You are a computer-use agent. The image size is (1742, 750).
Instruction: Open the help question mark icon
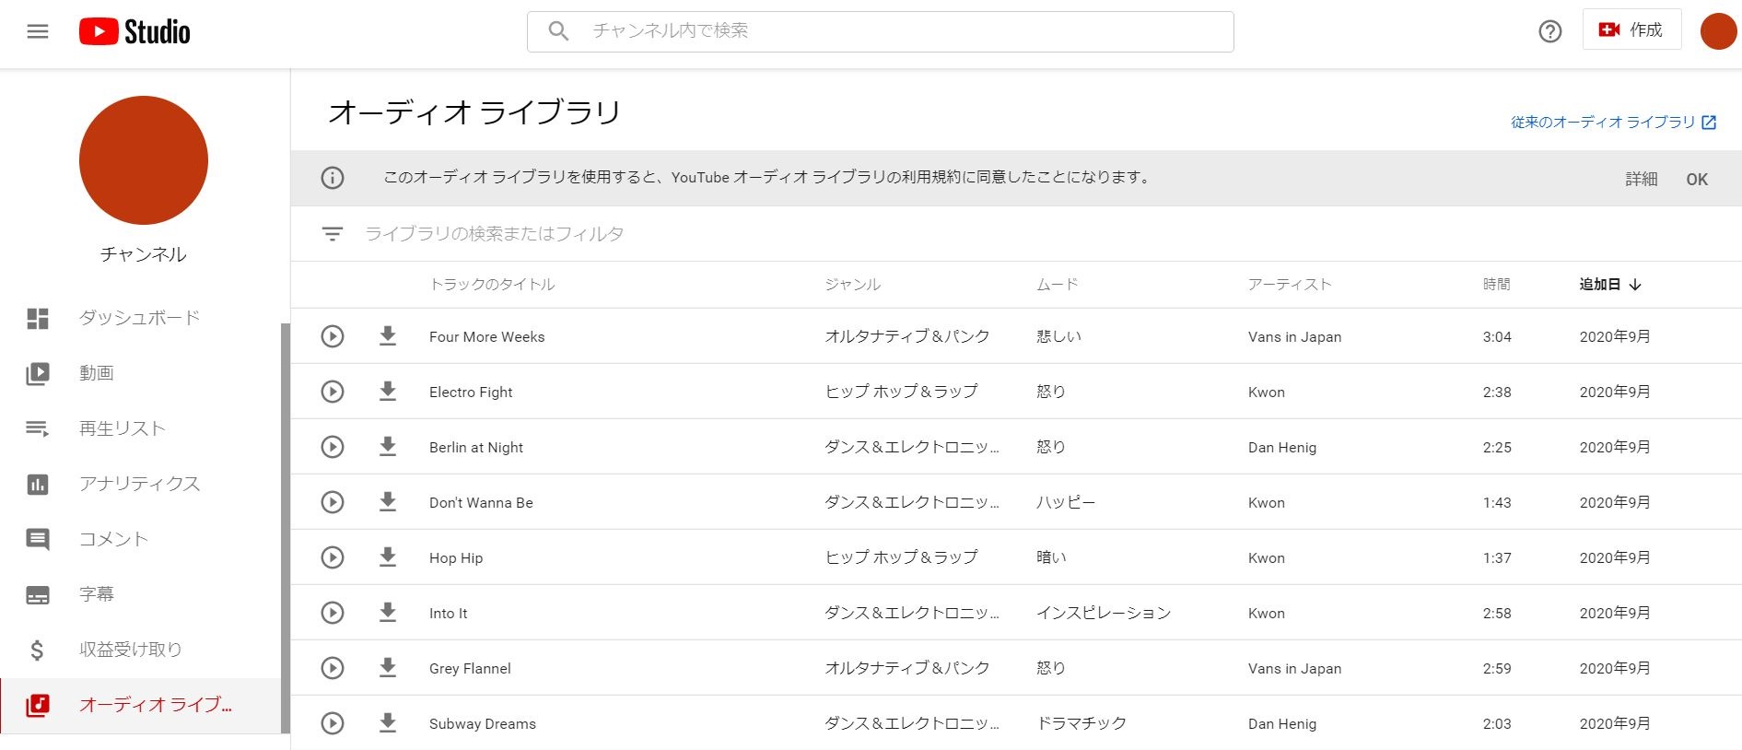[1550, 31]
